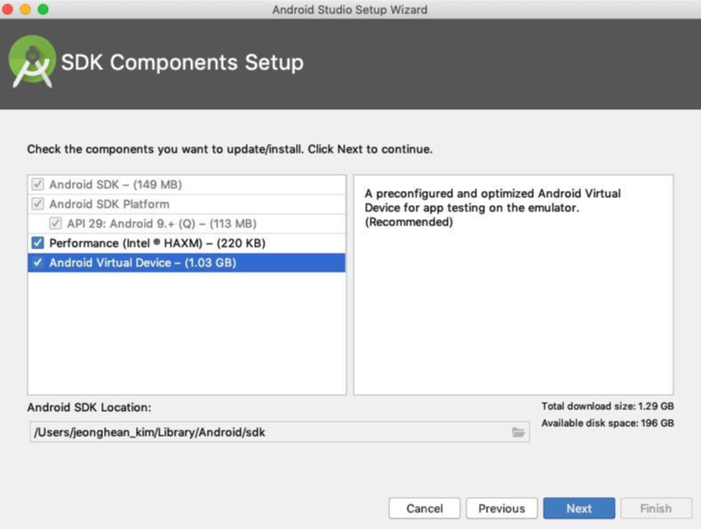Uncheck Android Virtual Device checkbox
The width and height of the screenshot is (701, 529).
coord(38,262)
